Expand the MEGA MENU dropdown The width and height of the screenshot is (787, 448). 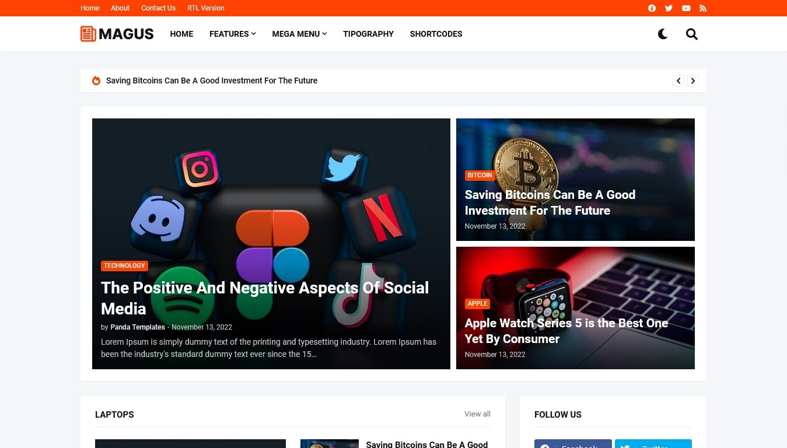pos(299,34)
